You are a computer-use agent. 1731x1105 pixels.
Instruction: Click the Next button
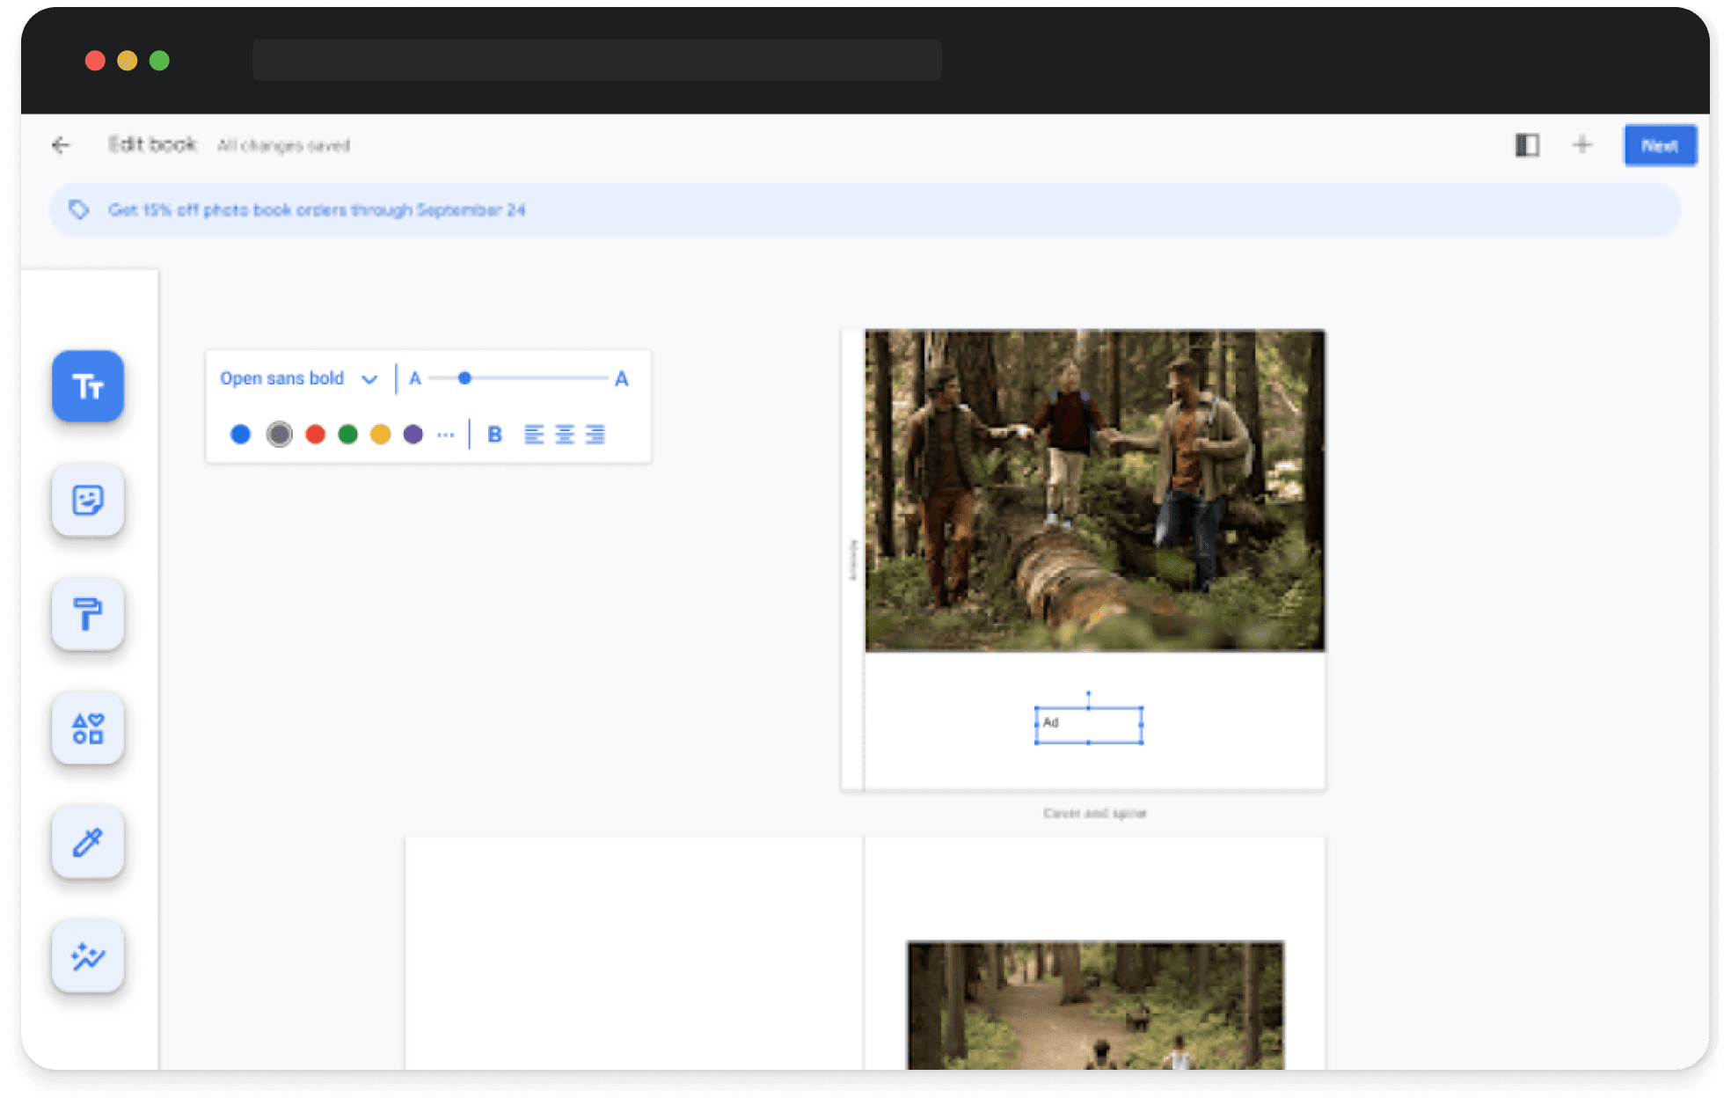[x=1659, y=146]
